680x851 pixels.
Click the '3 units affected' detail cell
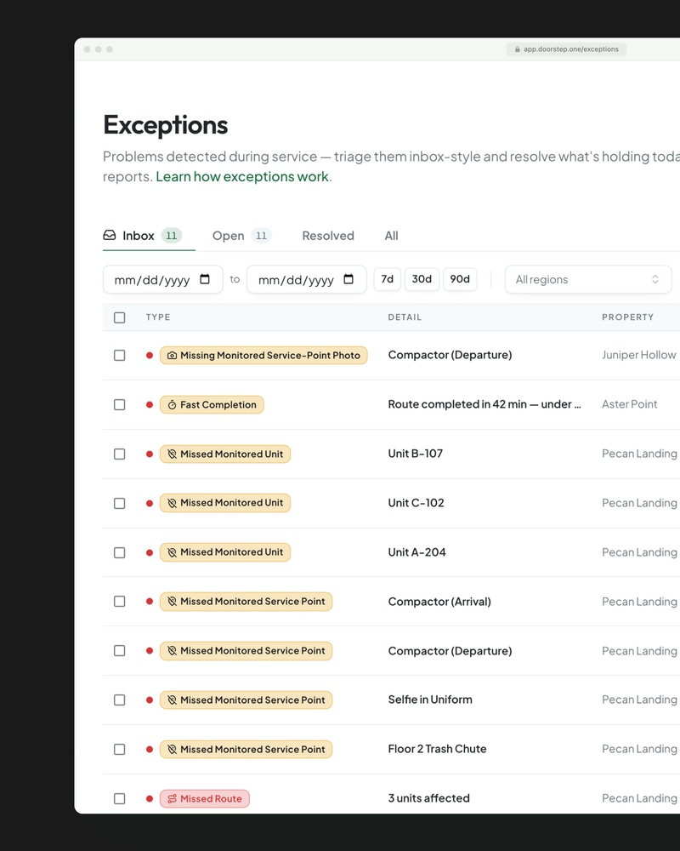point(429,798)
